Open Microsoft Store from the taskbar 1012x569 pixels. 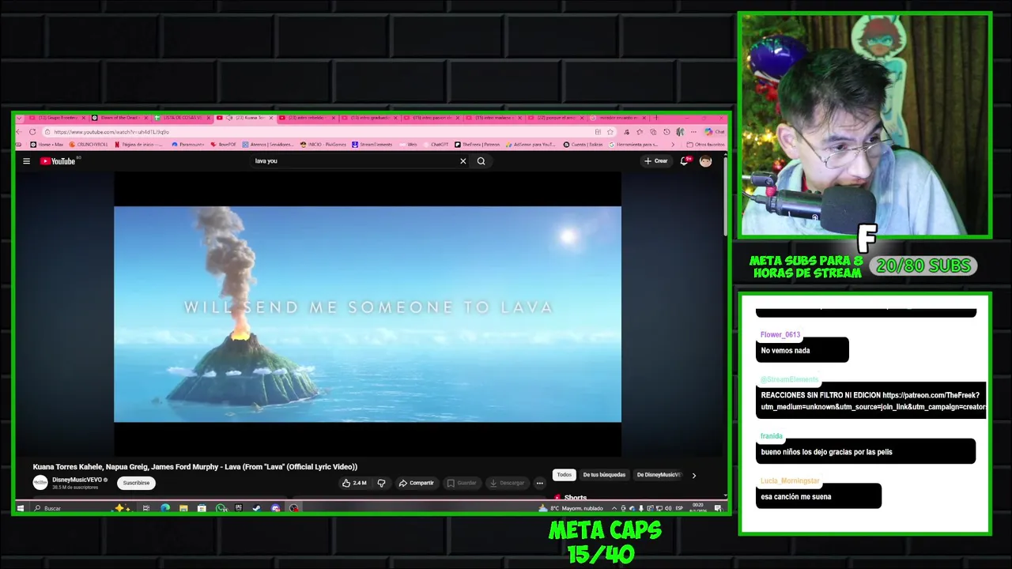[202, 508]
